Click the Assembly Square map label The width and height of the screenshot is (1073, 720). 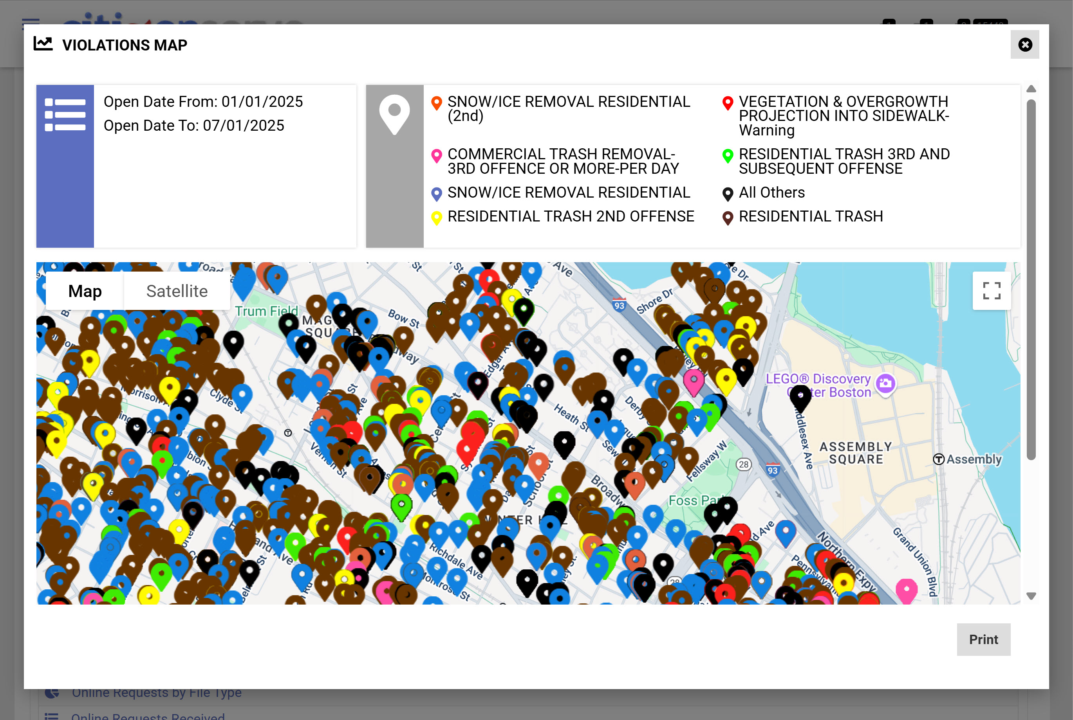(856, 453)
